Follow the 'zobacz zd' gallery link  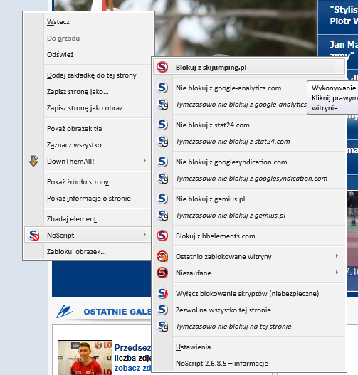(x=132, y=368)
